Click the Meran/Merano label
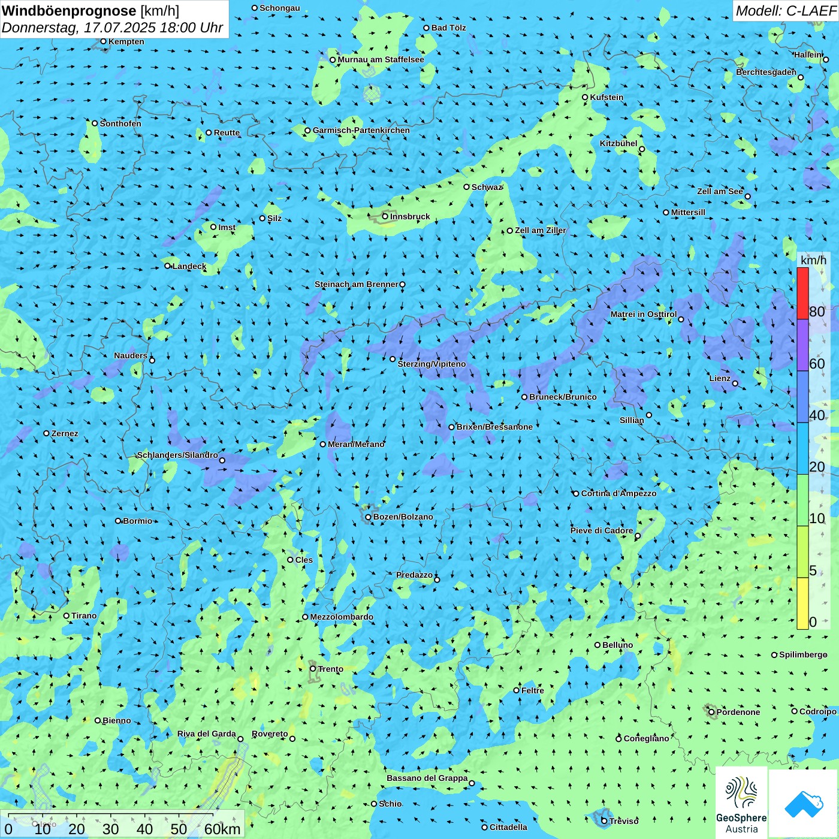Screen dimensions: 839x839 pyautogui.click(x=356, y=444)
